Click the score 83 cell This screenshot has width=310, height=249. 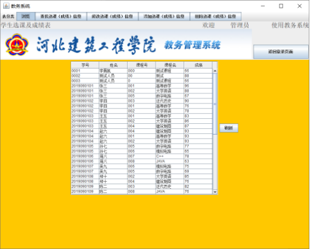[198, 116]
